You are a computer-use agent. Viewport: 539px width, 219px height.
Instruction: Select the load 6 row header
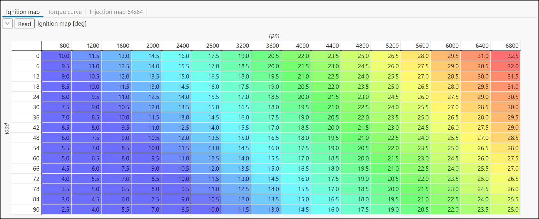point(27,66)
